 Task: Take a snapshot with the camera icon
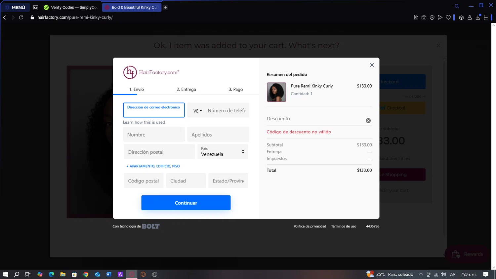coord(424,18)
